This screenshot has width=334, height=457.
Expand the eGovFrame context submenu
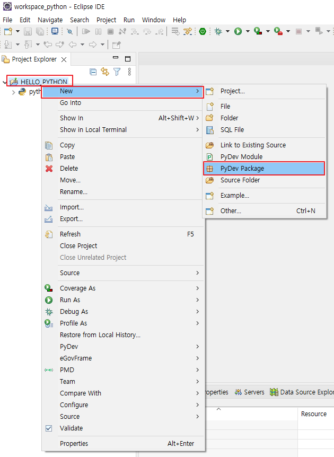(x=123, y=358)
